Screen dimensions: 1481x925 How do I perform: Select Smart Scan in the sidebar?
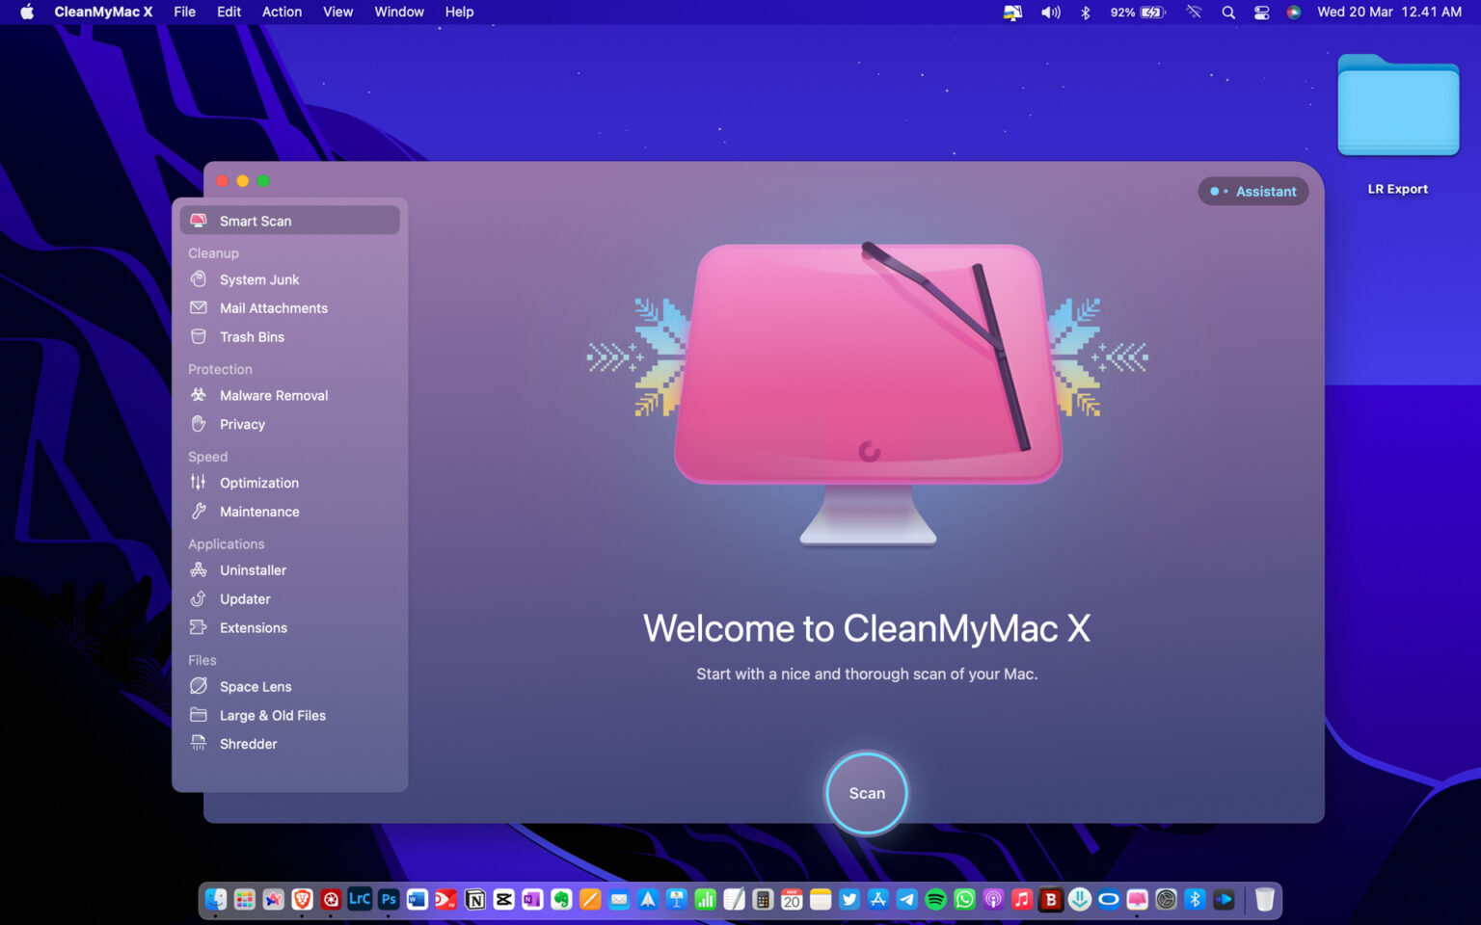point(256,221)
